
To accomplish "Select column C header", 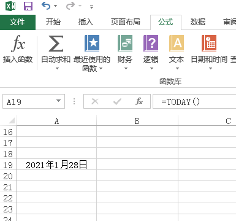I will (207, 121).
